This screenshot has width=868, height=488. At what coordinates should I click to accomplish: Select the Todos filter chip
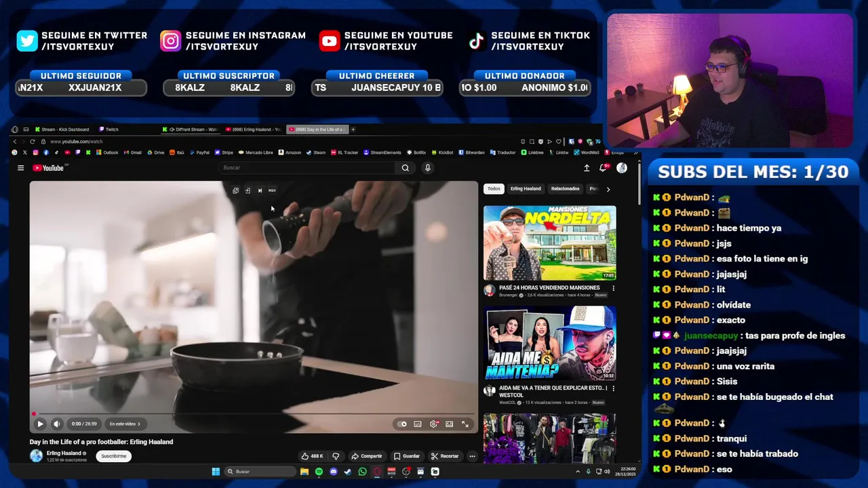click(x=494, y=188)
